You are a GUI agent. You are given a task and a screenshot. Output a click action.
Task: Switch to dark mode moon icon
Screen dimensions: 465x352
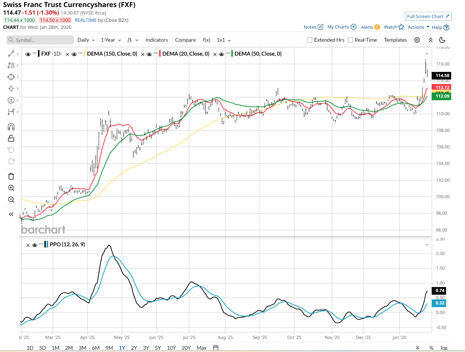[x=442, y=40]
